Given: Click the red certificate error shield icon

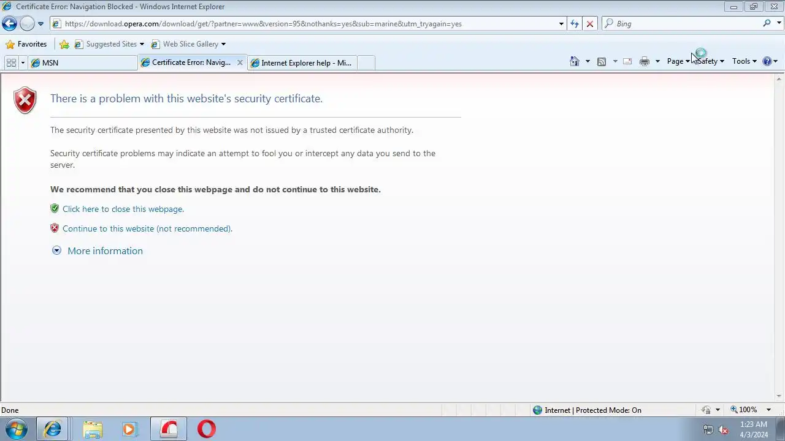Looking at the screenshot, I should tap(25, 100).
